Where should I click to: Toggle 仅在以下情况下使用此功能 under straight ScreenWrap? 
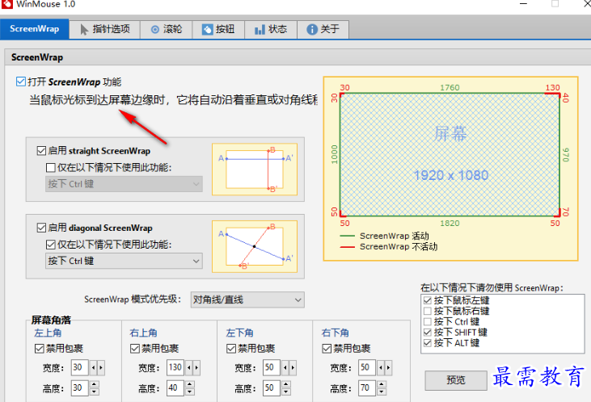click(50, 167)
